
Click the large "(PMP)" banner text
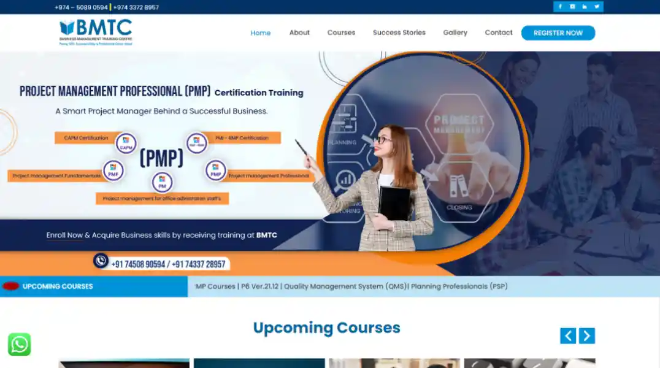pos(162,158)
